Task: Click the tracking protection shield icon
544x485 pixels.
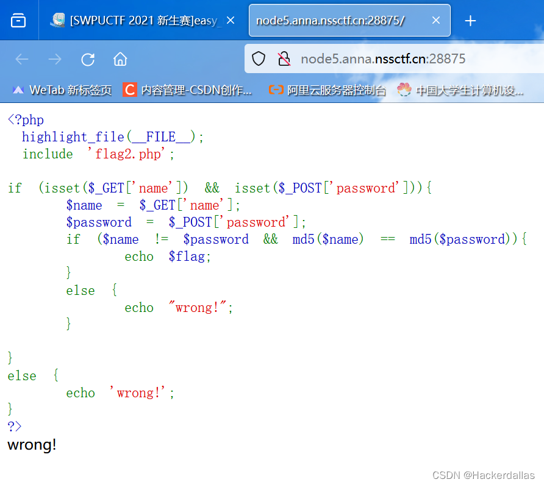Action: tap(258, 58)
